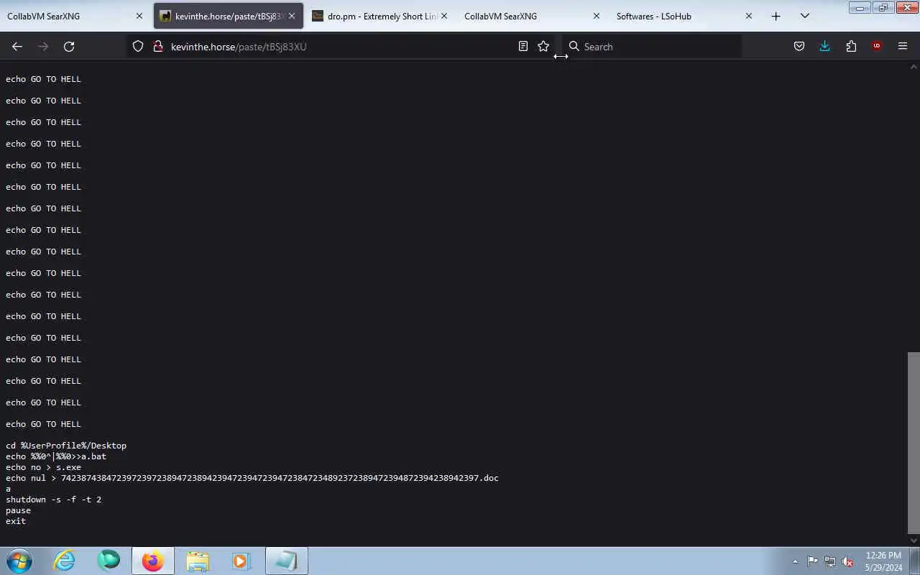The image size is (920, 575).
Task: Open a new browser tab
Action: point(776,16)
